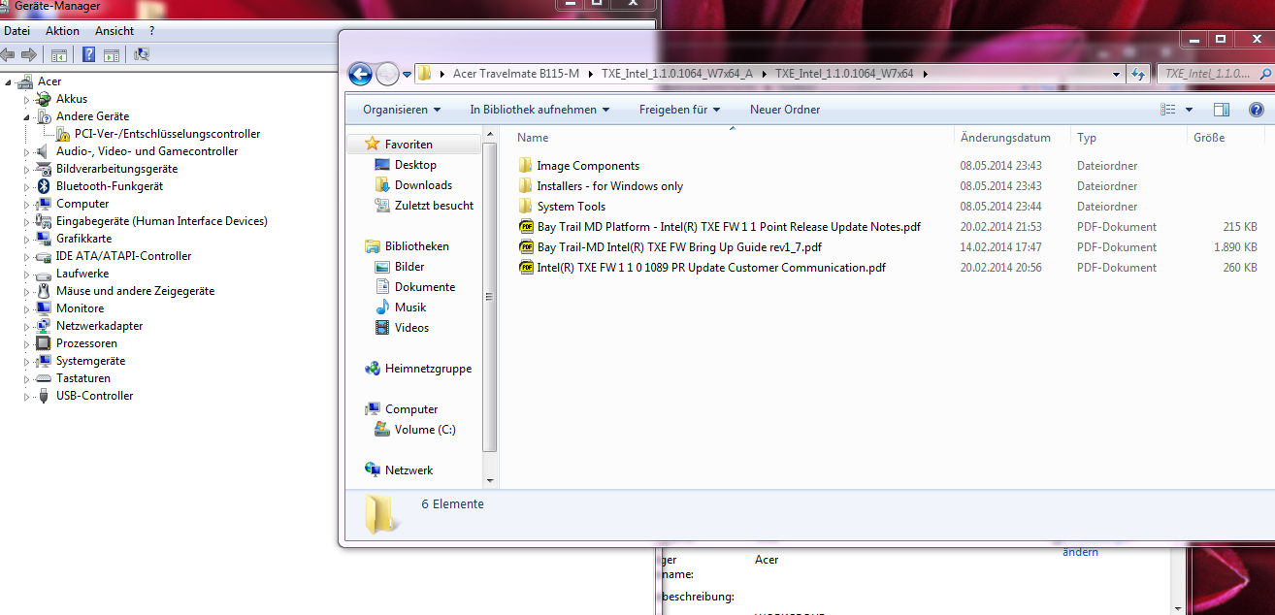Expand the Grafikkarte category
The width and height of the screenshot is (1275, 615).
(27, 239)
